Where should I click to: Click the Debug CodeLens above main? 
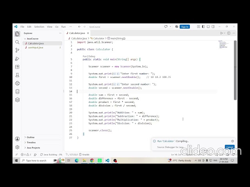coord(92,56)
